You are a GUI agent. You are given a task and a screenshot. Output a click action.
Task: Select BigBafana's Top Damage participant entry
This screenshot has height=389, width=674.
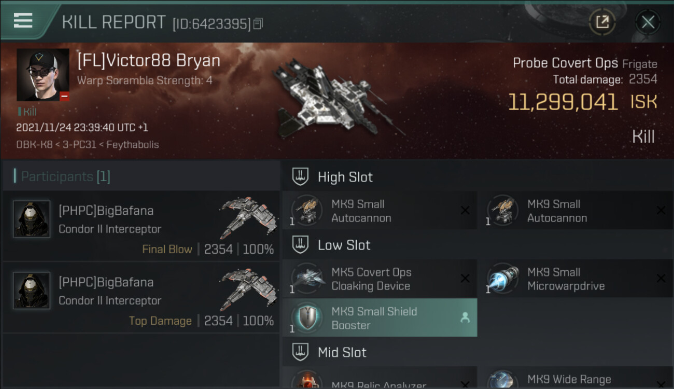[141, 297]
